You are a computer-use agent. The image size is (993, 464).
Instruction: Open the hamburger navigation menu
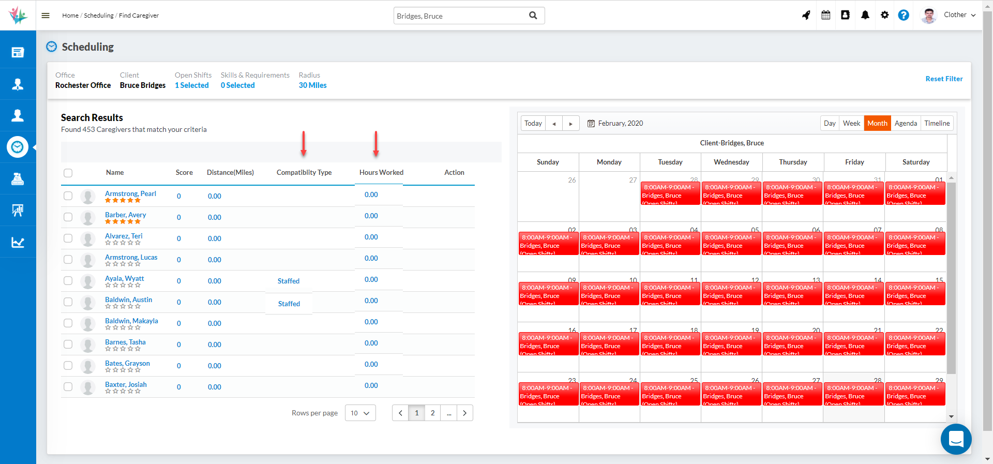pos(46,16)
